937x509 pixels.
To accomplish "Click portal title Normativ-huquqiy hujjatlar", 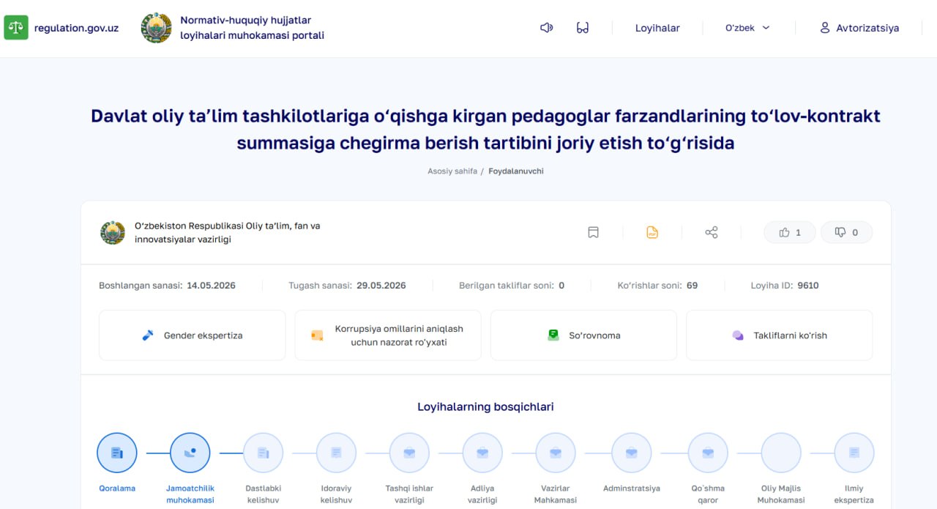I will (x=252, y=28).
